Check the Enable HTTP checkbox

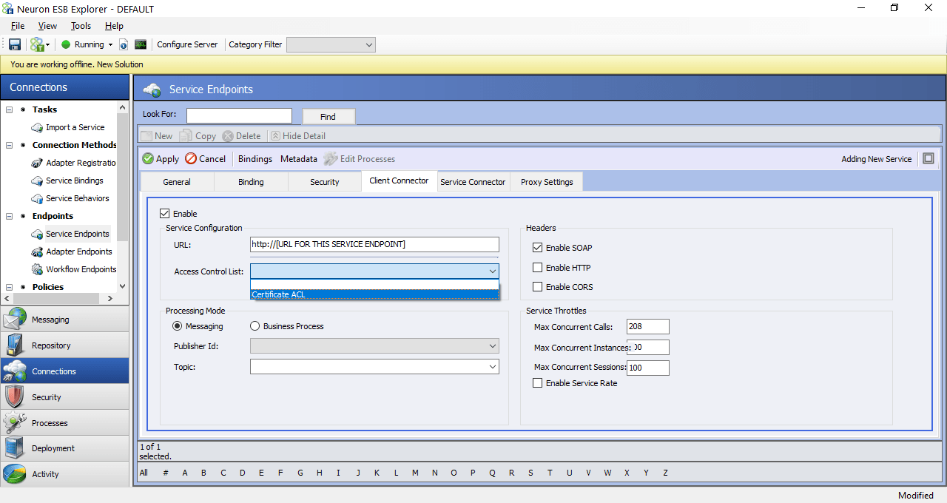(x=538, y=268)
